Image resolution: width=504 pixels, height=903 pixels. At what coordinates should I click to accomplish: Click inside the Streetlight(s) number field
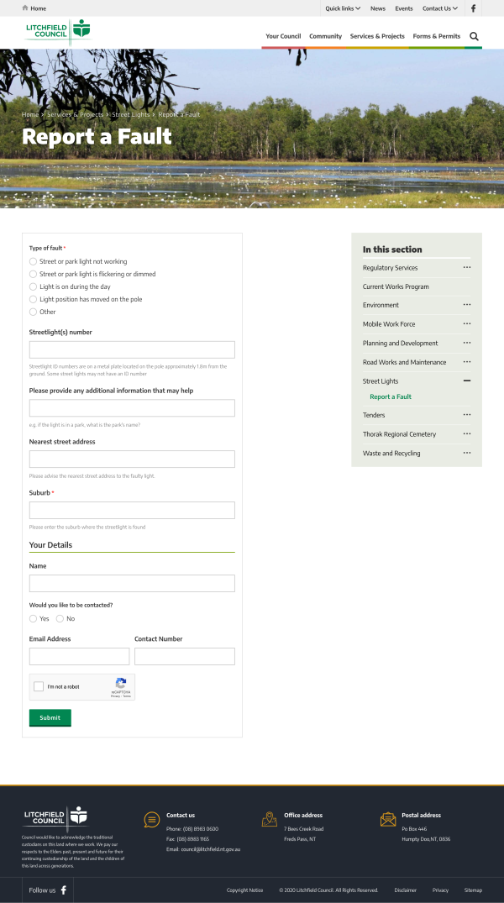(131, 349)
